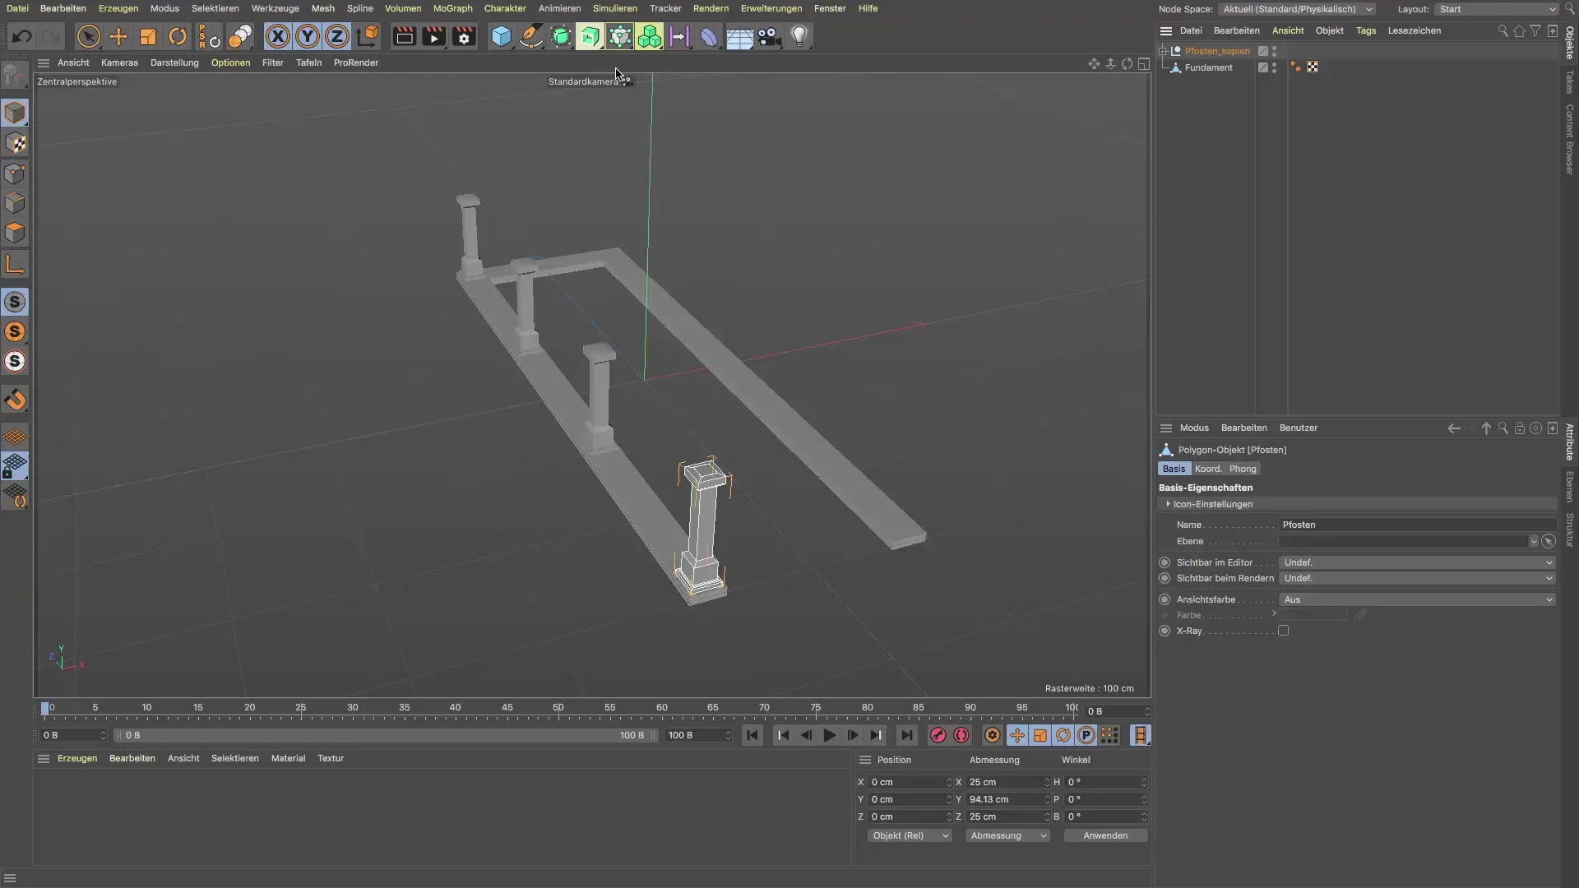Open Render Settings icon
This screenshot has height=888, width=1579.
pos(464,36)
